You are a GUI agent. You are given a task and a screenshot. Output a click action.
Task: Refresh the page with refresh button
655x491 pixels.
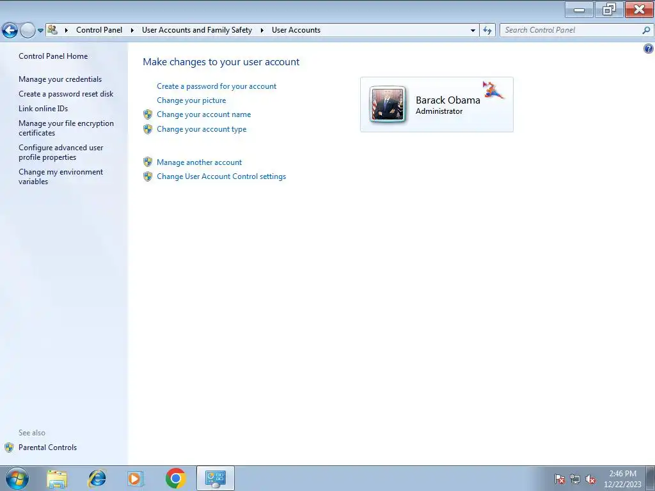(x=487, y=30)
